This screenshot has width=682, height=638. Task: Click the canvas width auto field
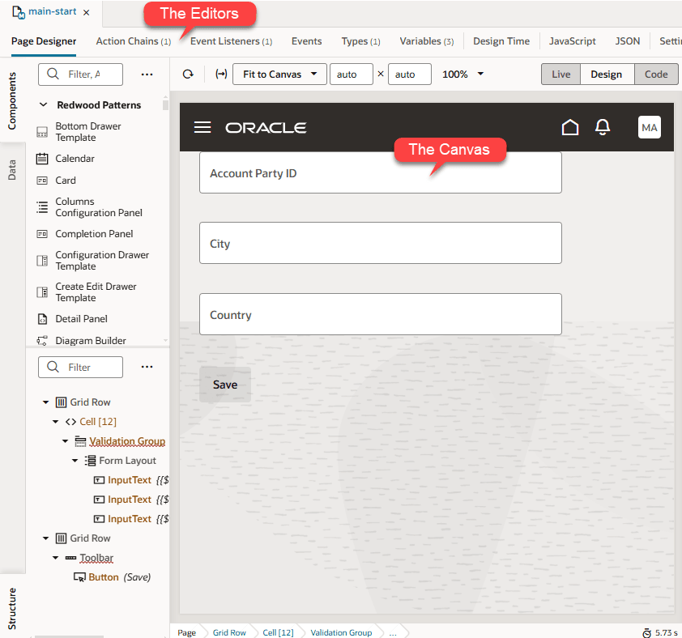pos(351,74)
